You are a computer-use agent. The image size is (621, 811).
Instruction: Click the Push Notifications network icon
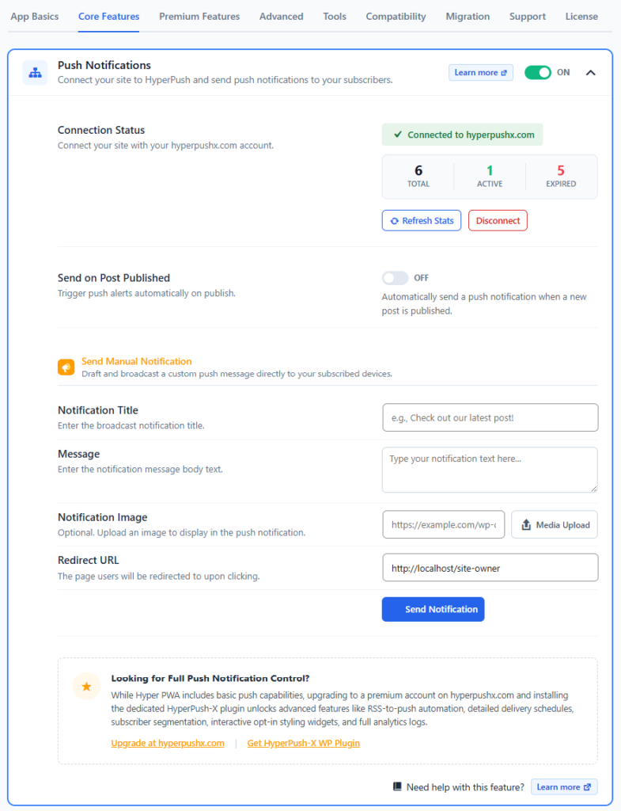(x=35, y=72)
